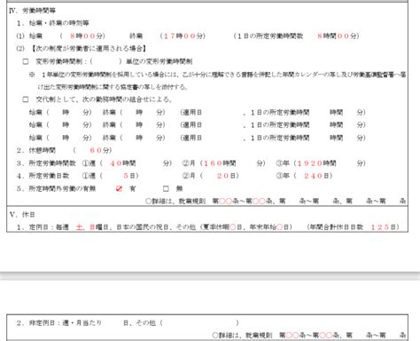Select the yearly hours value 1920時間
The height and width of the screenshot is (341, 420).
pos(316,163)
